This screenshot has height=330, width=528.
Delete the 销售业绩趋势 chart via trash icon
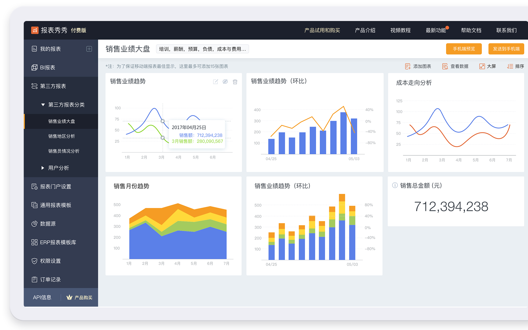click(235, 82)
